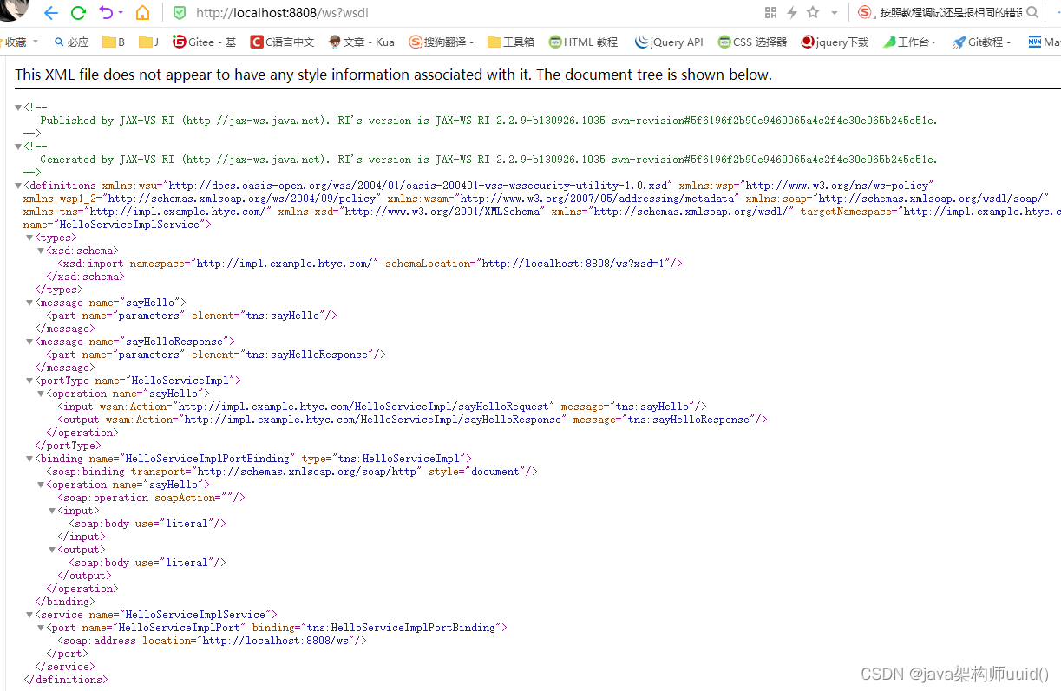Open the HTML 教程 bookmark

coord(582,41)
